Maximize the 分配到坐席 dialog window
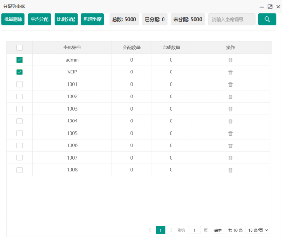 click(x=270, y=7)
